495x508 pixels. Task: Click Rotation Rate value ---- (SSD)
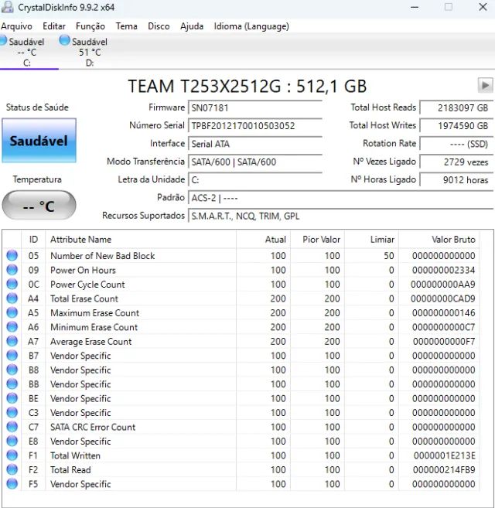point(456,144)
